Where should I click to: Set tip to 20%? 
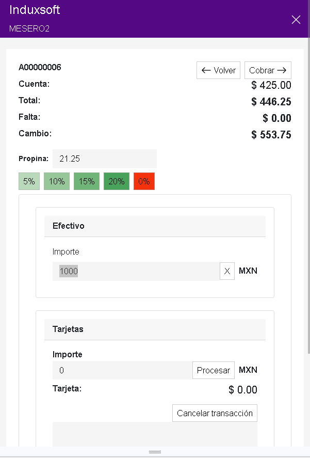coord(117,181)
